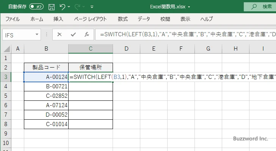Click the SWITCH formula in cell C3
The width and height of the screenshot is (276, 151).
pos(172,77)
